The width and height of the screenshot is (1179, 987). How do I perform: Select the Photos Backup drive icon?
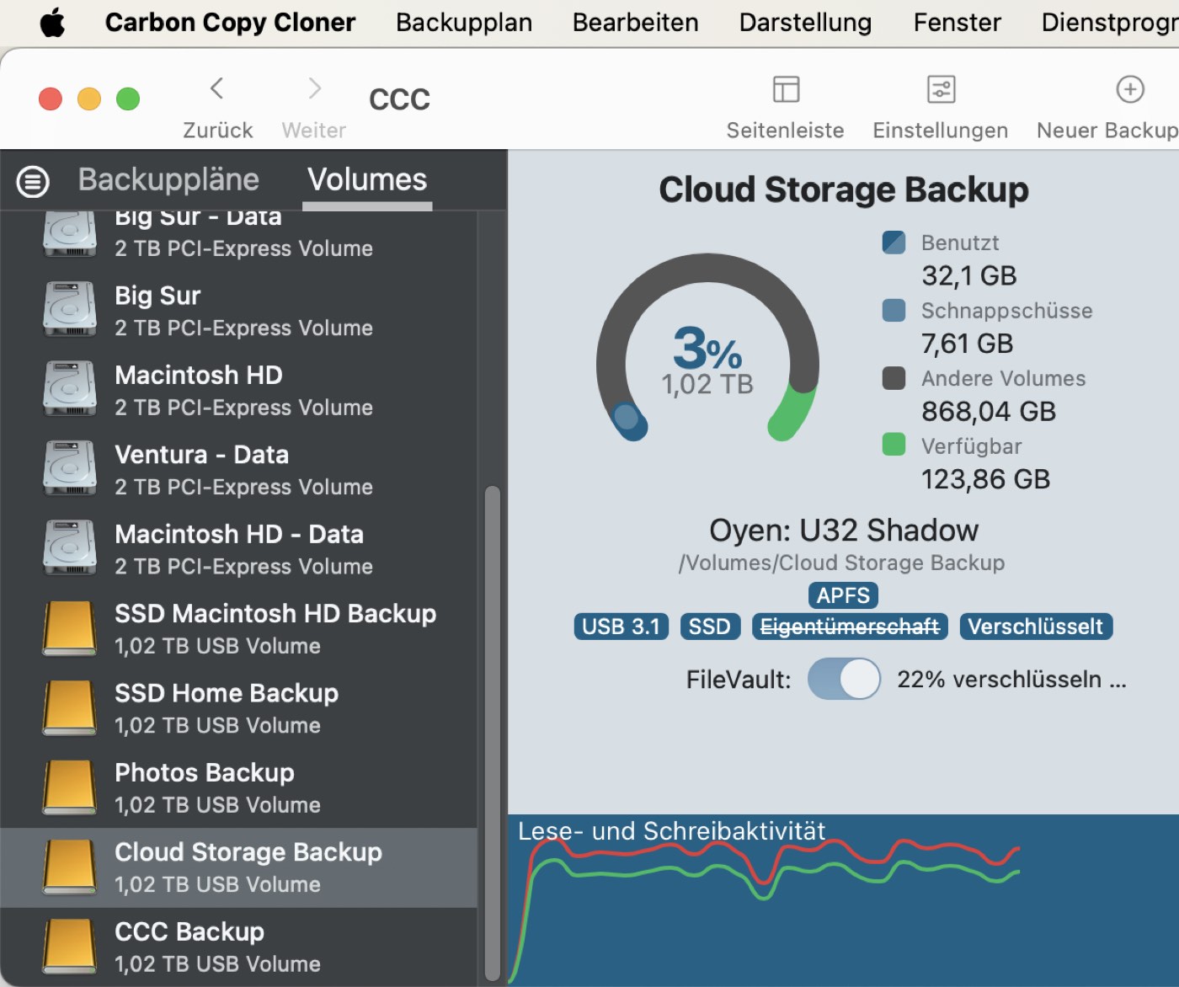70,787
